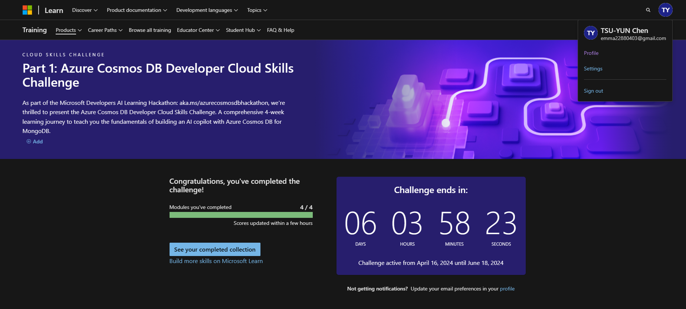Open Settings from account menu
Screen dimensions: 686x309
pyautogui.click(x=593, y=69)
